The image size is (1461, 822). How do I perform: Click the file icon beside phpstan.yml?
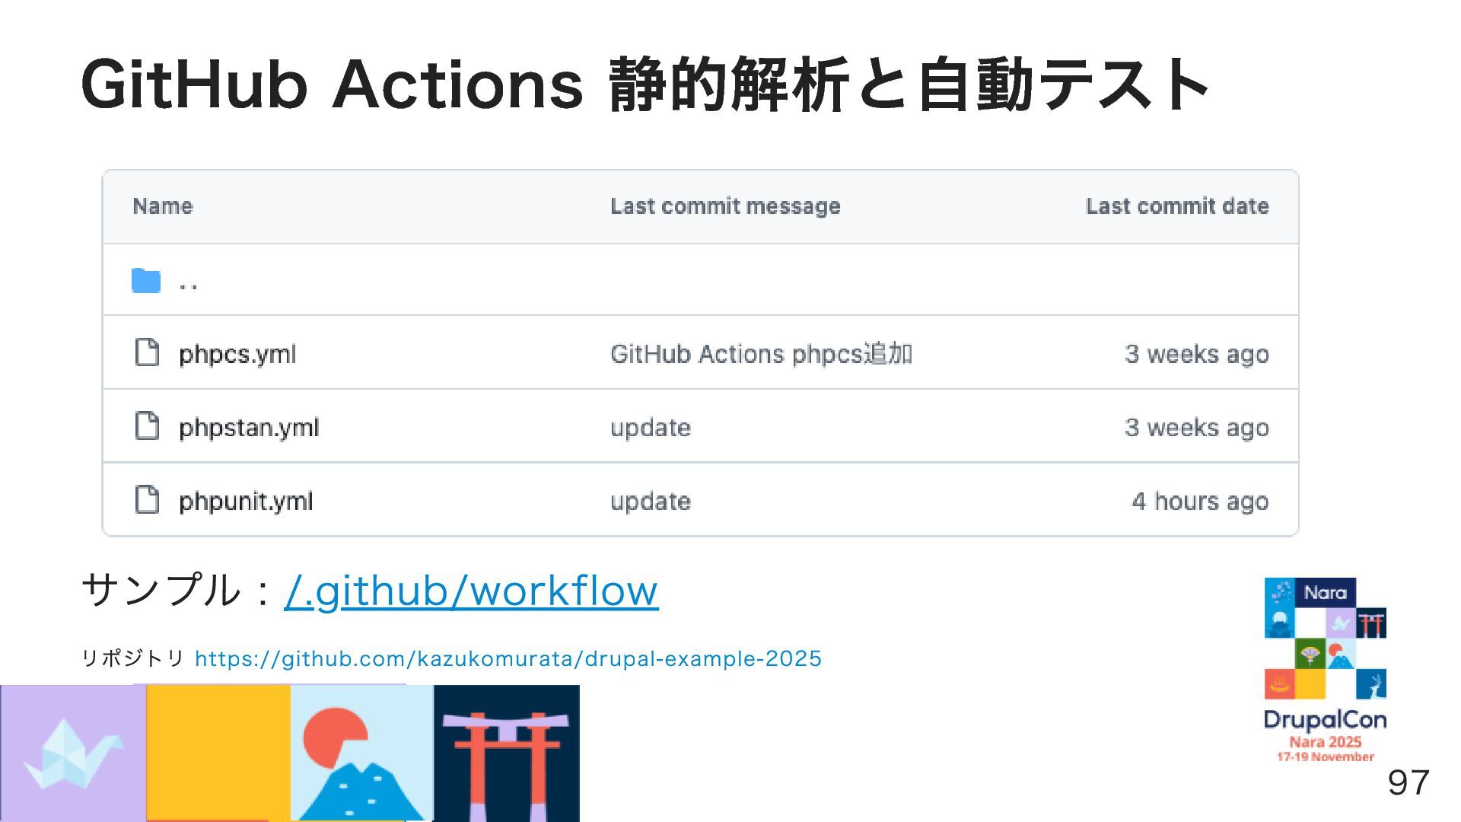tap(147, 426)
